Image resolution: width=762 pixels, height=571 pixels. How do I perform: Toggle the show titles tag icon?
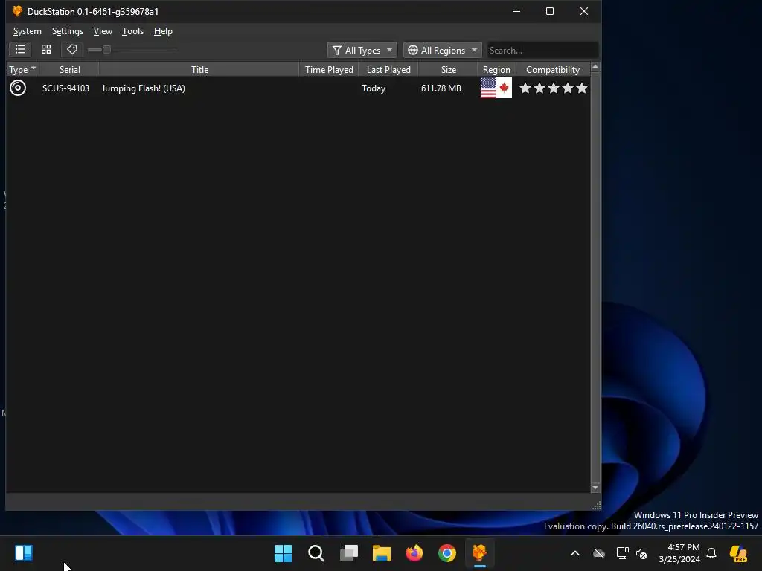72,50
